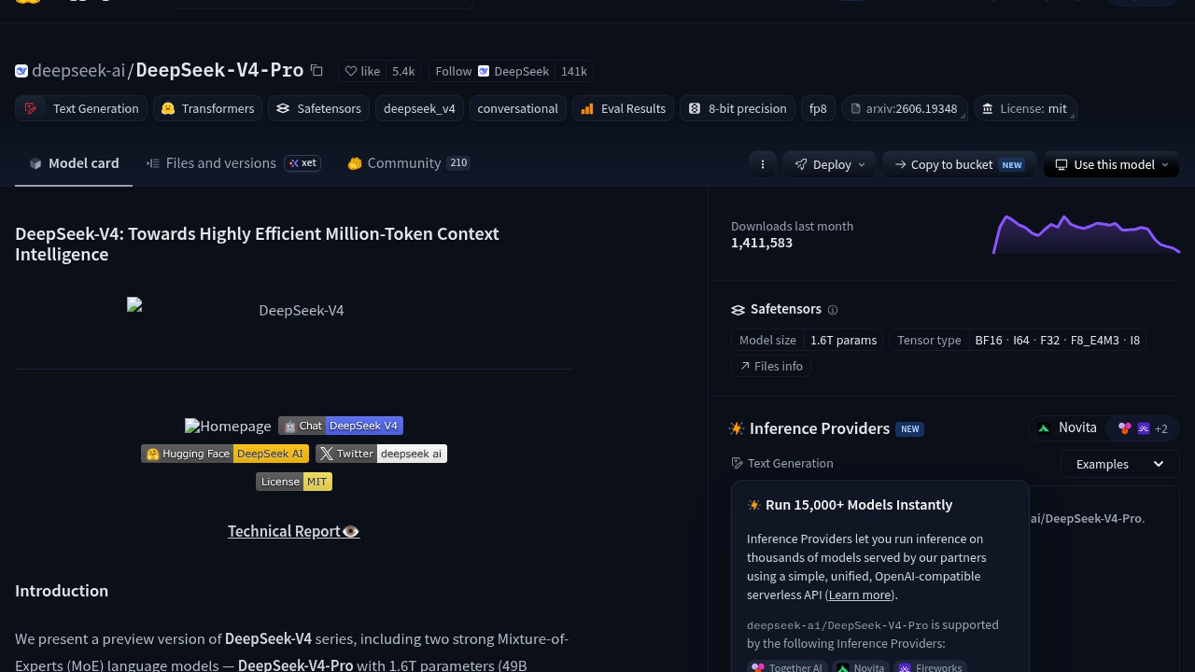This screenshot has height=672, width=1195.
Task: Click the License MIT badge
Action: click(294, 482)
